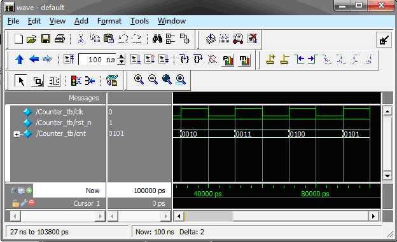
Task: Select the /Counter_tb/rst_n signal
Action: point(64,123)
